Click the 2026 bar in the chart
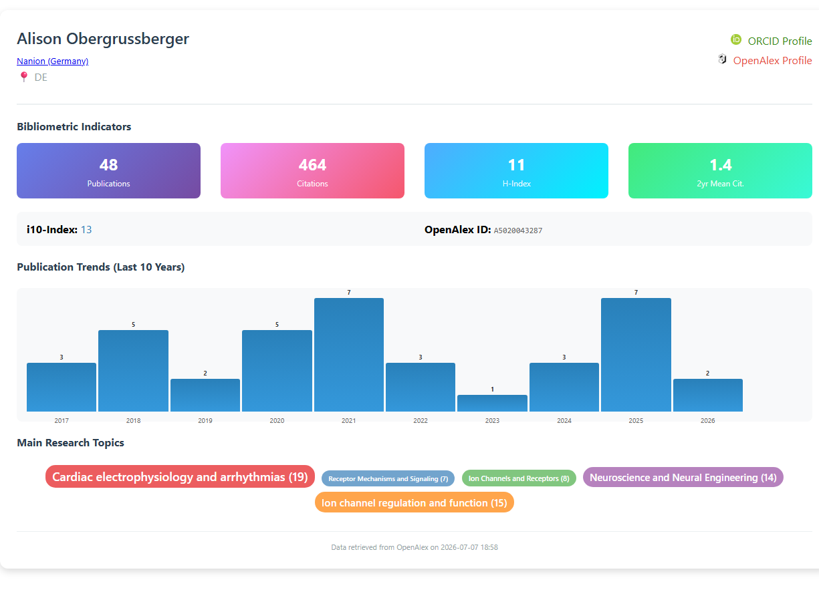 click(x=708, y=395)
